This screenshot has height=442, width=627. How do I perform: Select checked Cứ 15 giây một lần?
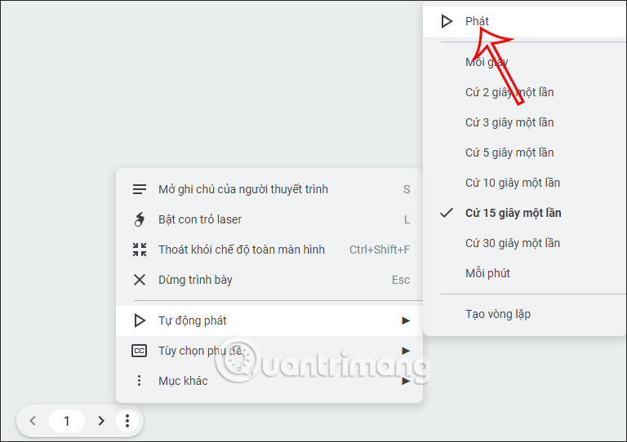(x=525, y=213)
